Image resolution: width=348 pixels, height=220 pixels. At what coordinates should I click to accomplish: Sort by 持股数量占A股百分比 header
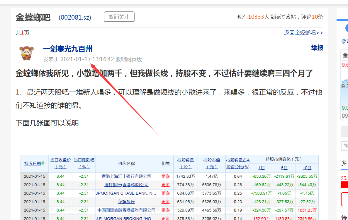[238, 163]
